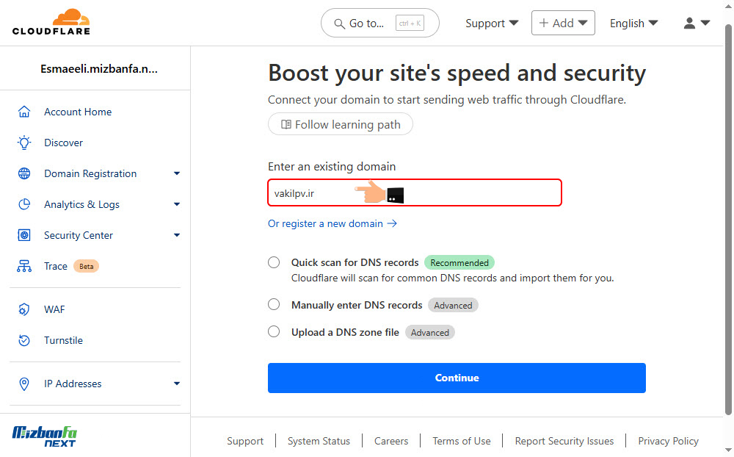The image size is (734, 457).
Task: Expand the Security Center submenu
Action: pyautogui.click(x=176, y=235)
